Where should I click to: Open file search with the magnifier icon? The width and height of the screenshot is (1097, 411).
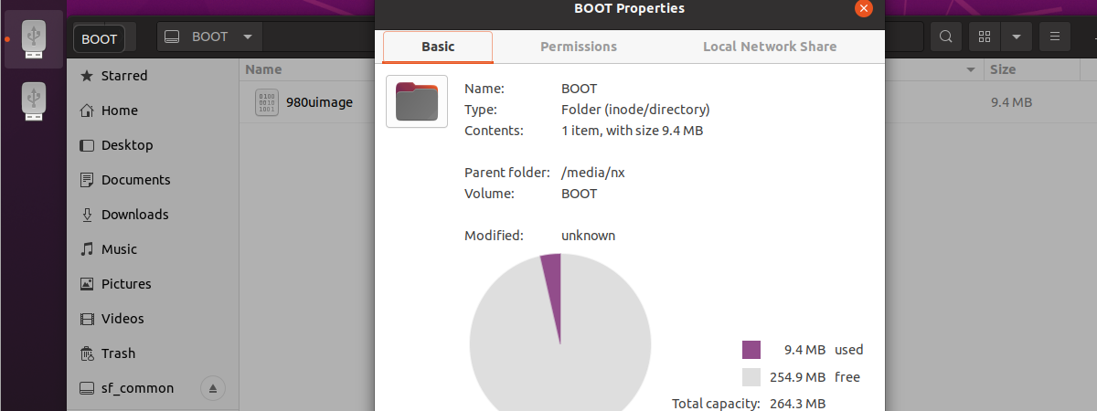pyautogui.click(x=946, y=37)
